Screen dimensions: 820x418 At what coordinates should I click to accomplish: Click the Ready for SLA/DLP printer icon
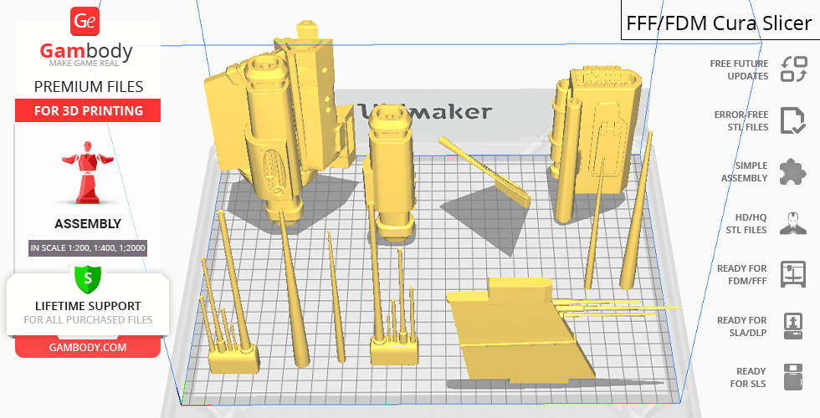tap(792, 326)
